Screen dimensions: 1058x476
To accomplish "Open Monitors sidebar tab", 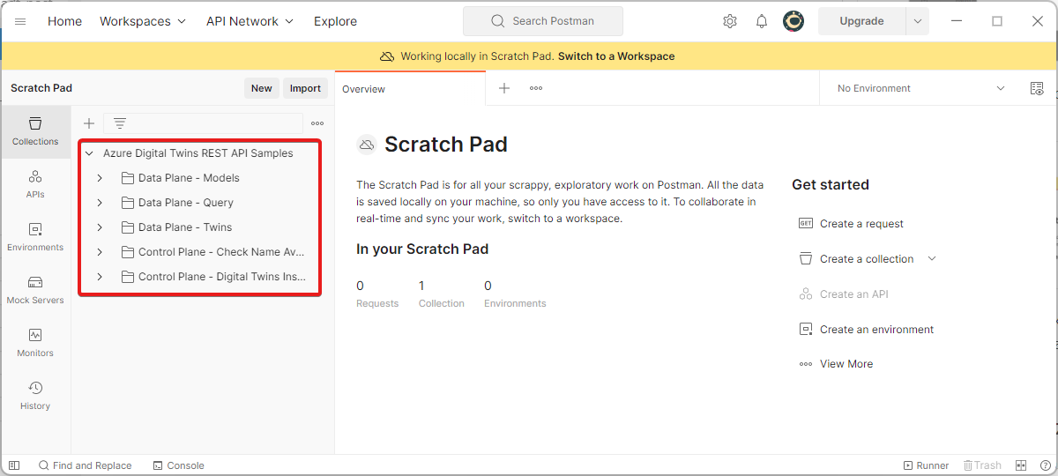I will [x=35, y=343].
